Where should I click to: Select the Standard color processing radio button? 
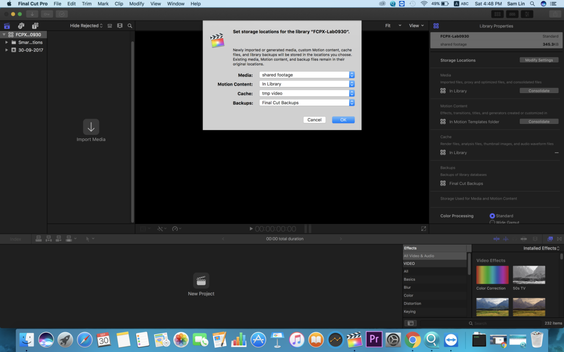pos(492,216)
